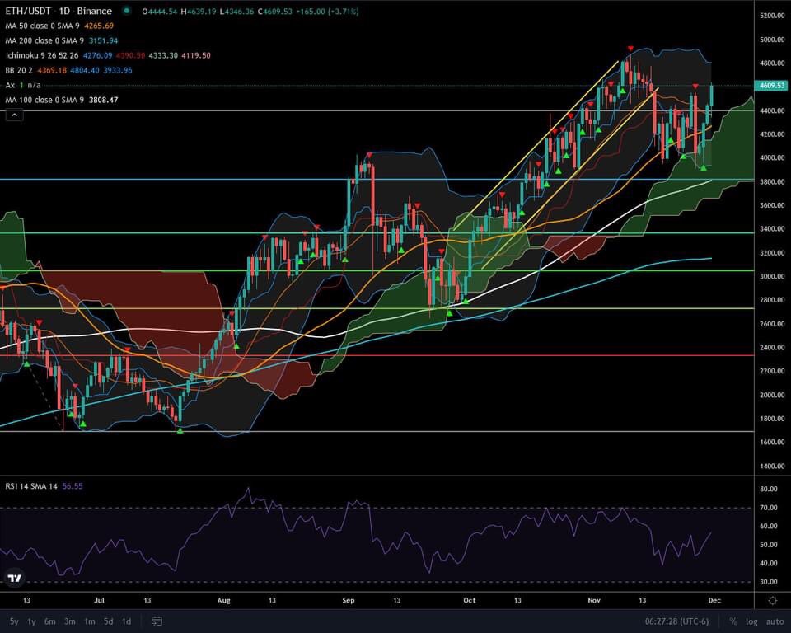
Task: Click the close value C4609.53 in header
Action: click(x=275, y=11)
